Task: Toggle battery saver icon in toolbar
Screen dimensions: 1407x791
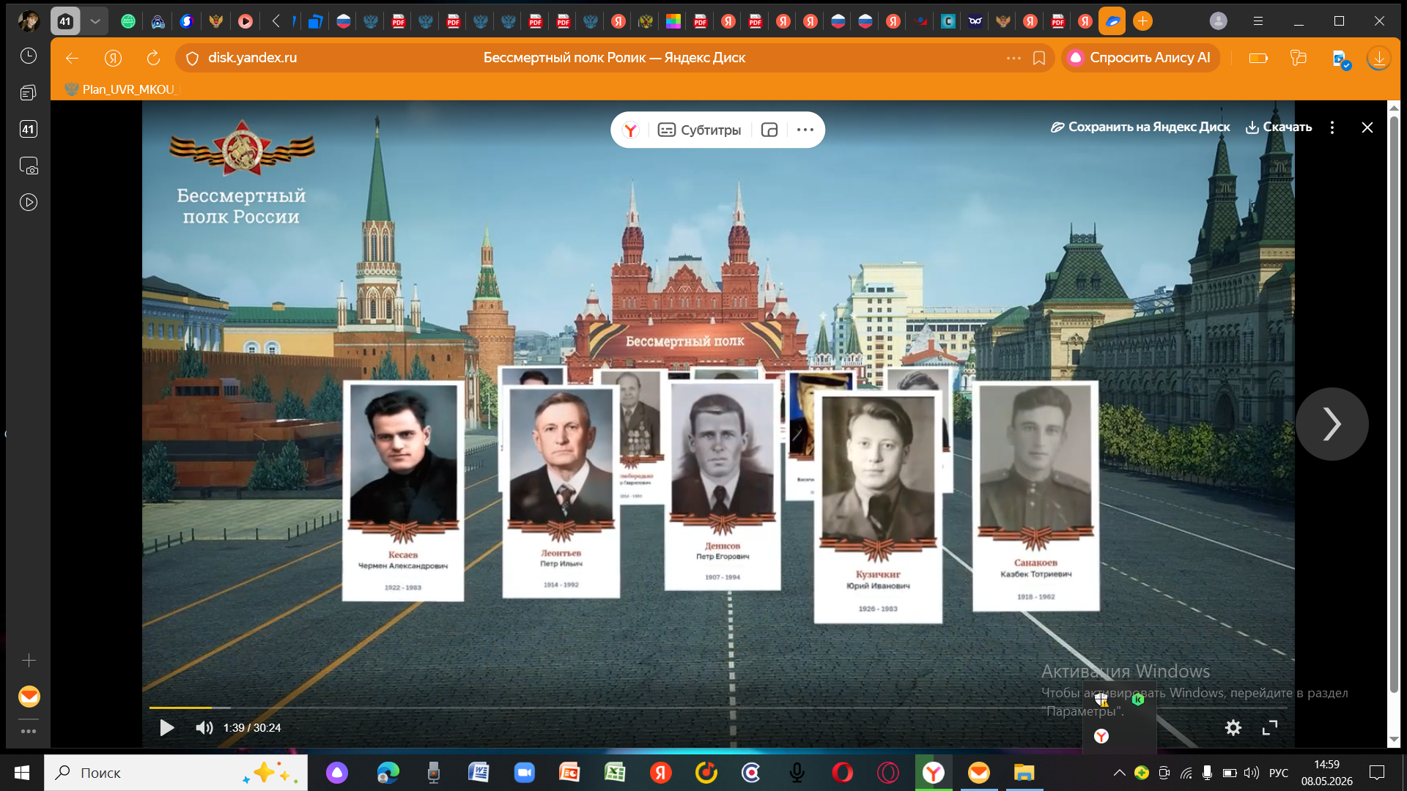Action: [1258, 58]
